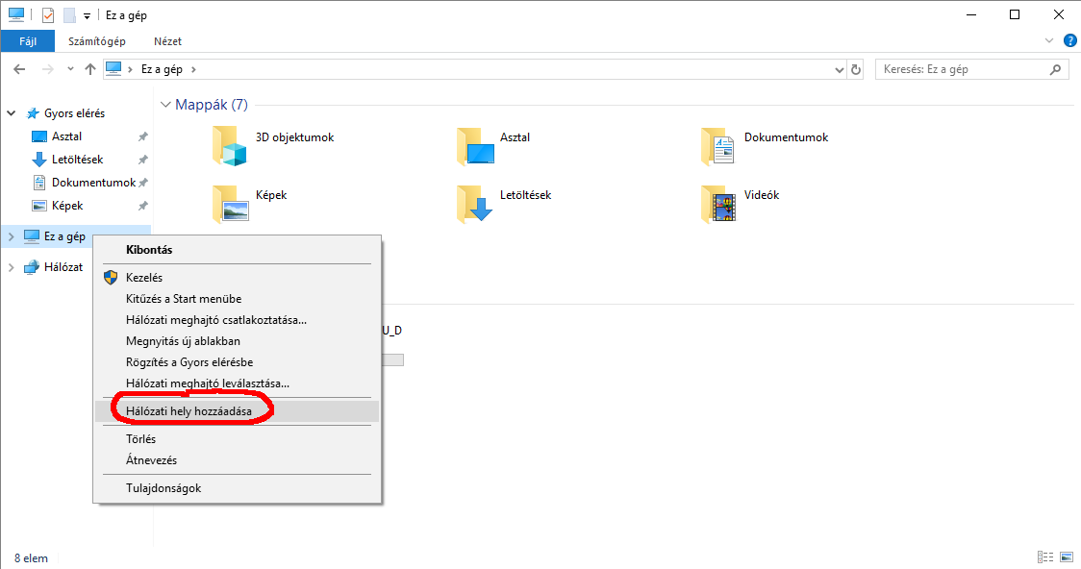Choose Hálózati hely hozzáadása

pos(237,411)
